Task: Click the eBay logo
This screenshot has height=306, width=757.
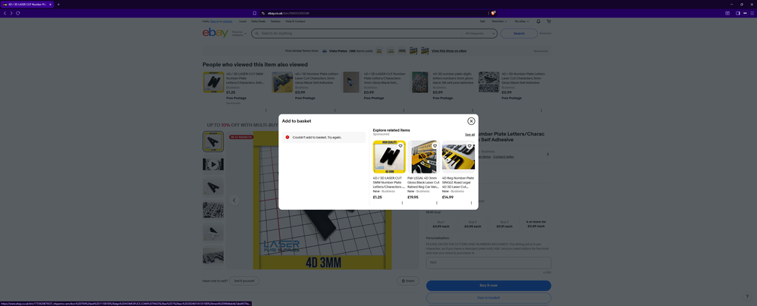Action: click(215, 33)
